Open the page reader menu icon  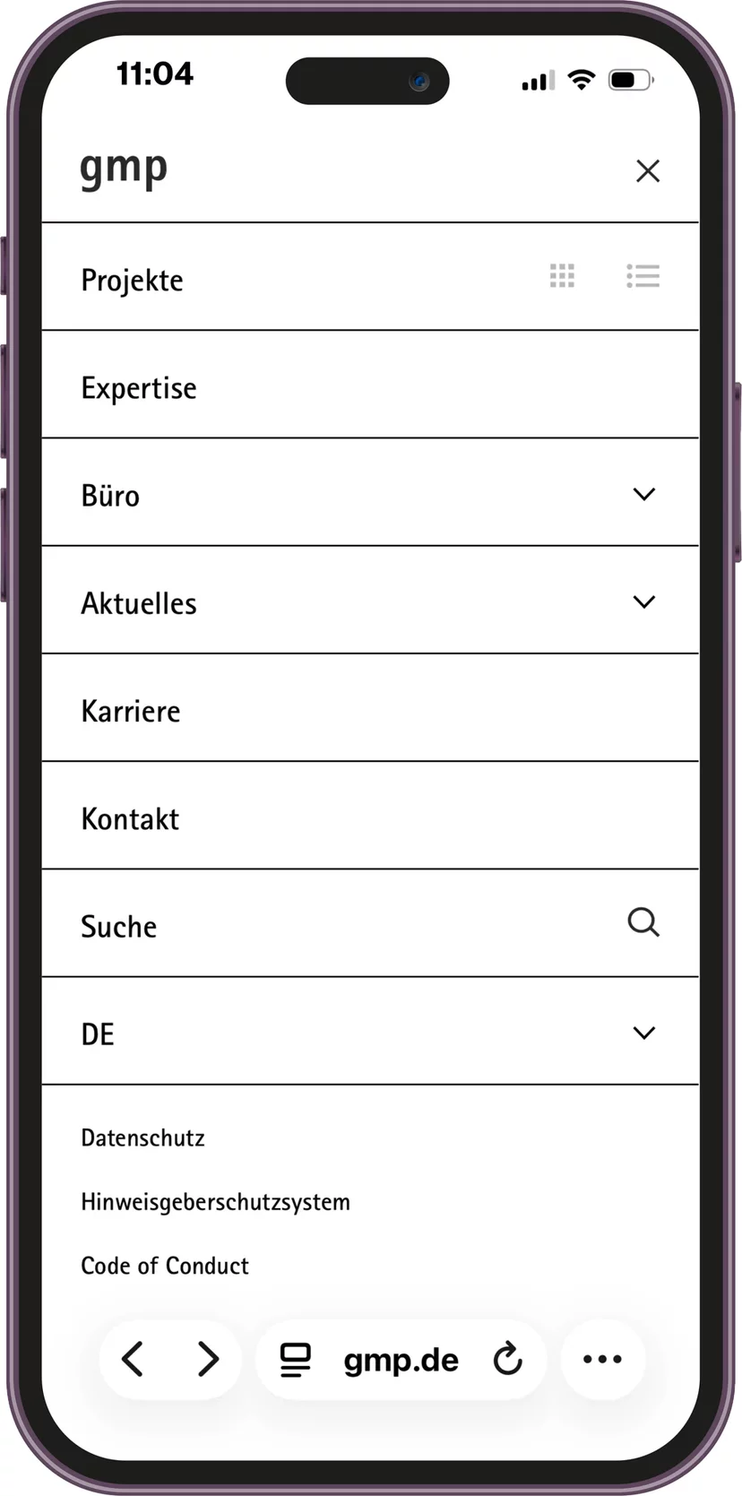tap(295, 1360)
